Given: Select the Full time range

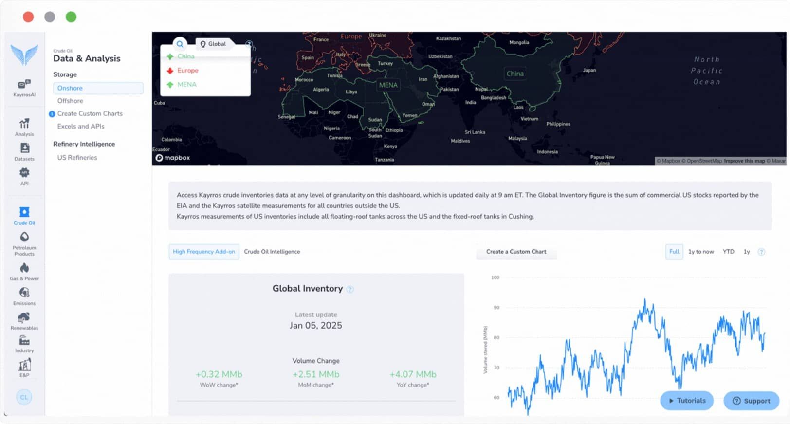Looking at the screenshot, I should (x=674, y=252).
